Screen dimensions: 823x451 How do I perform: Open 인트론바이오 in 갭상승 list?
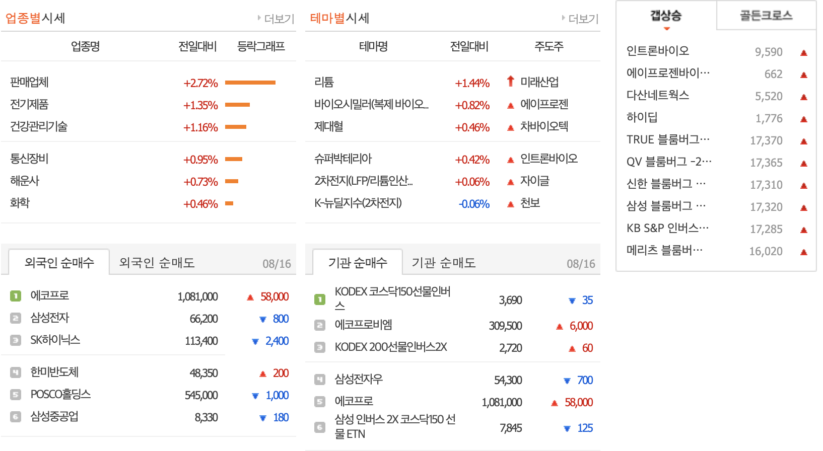pos(658,51)
